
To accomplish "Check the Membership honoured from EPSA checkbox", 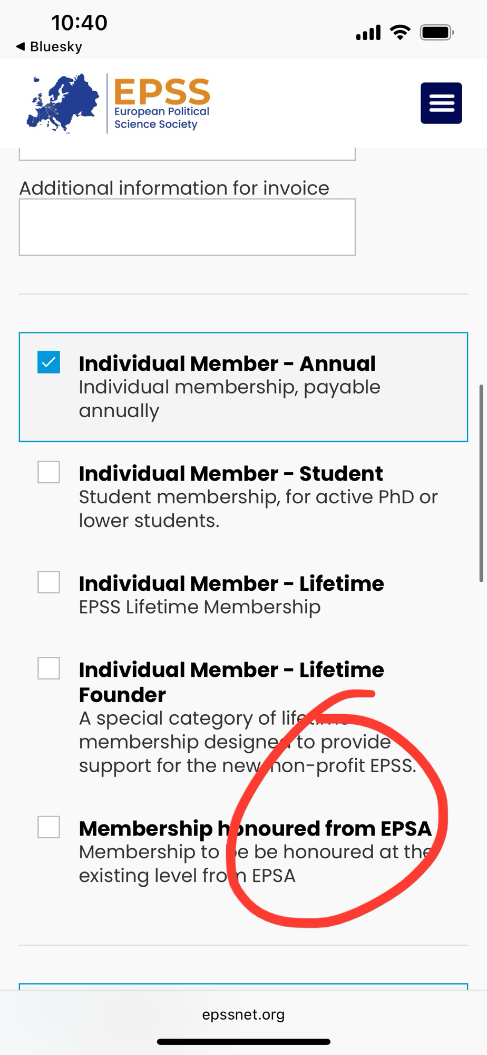I will [x=48, y=827].
